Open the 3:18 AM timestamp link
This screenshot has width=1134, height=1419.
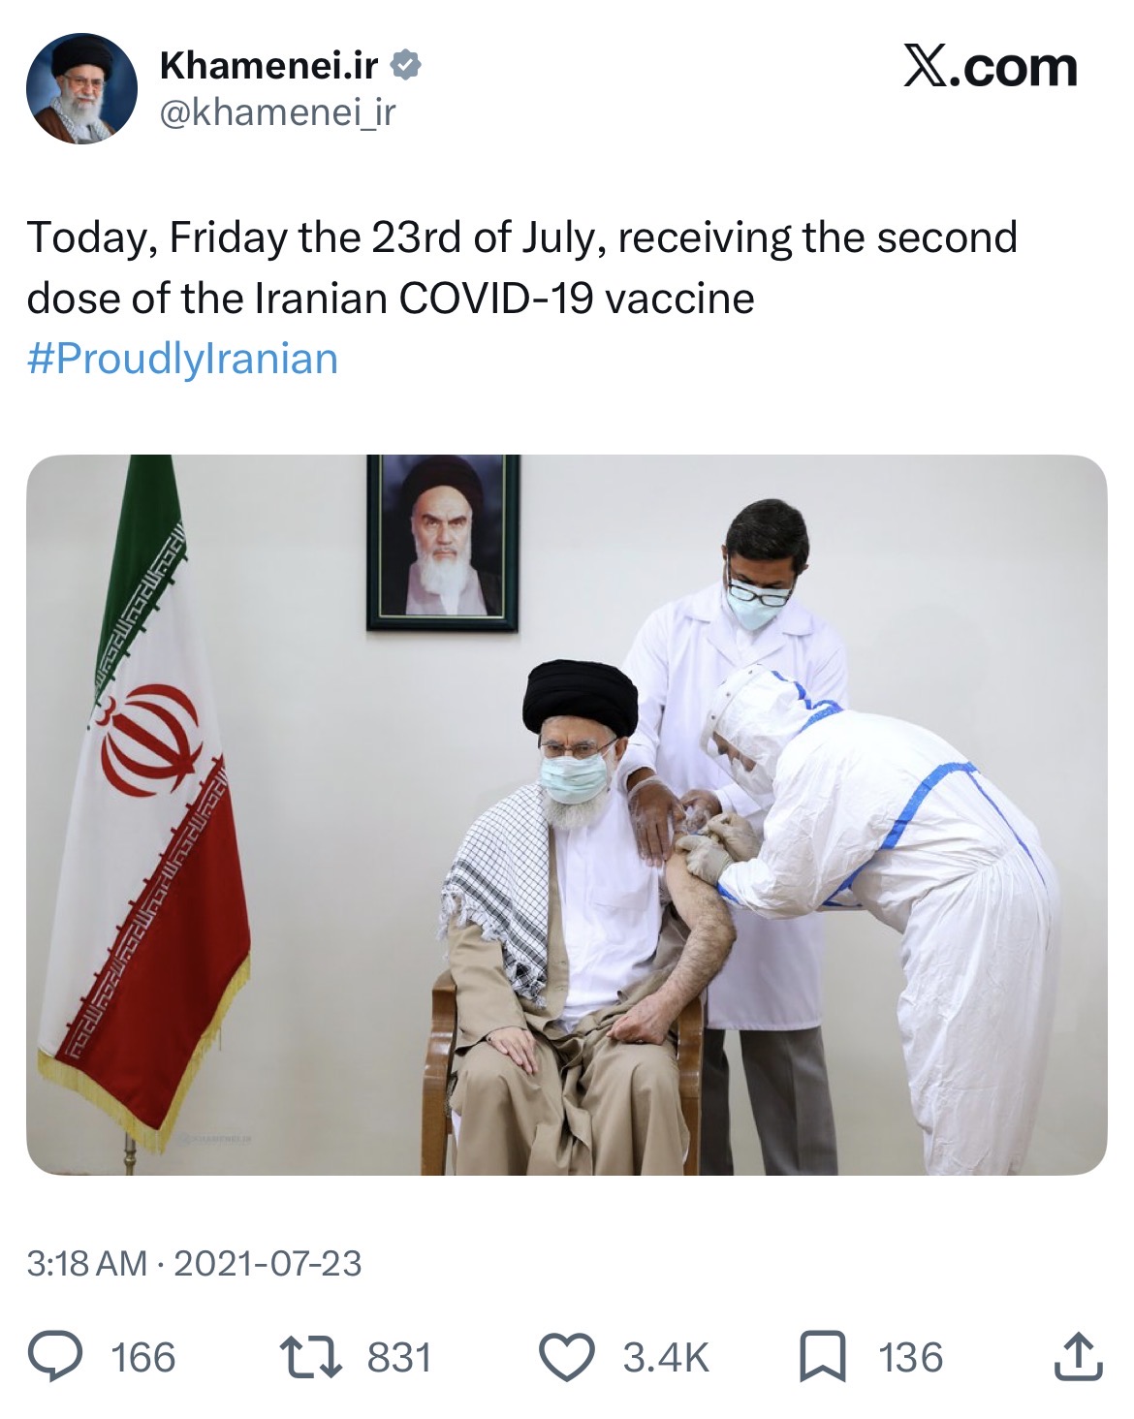coord(86,1263)
